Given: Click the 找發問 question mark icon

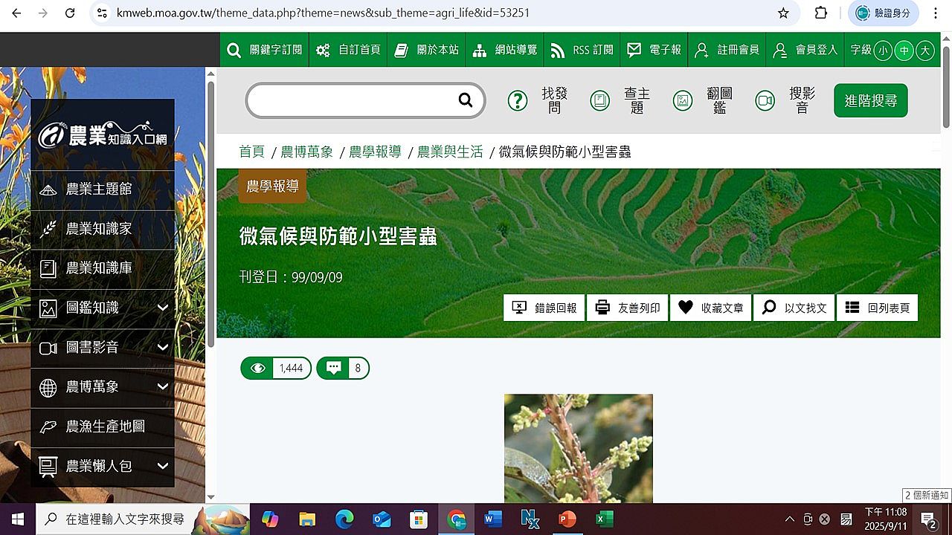Looking at the screenshot, I should tap(518, 100).
